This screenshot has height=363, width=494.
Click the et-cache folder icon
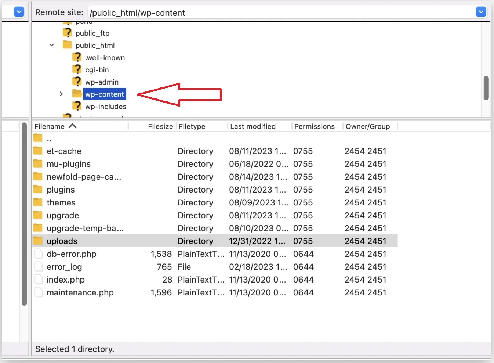pos(38,151)
